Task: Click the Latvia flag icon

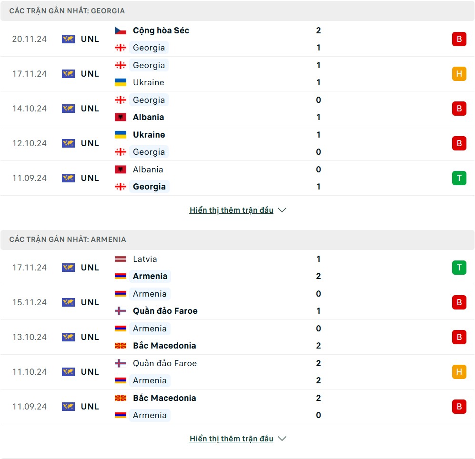Action: coord(120,259)
